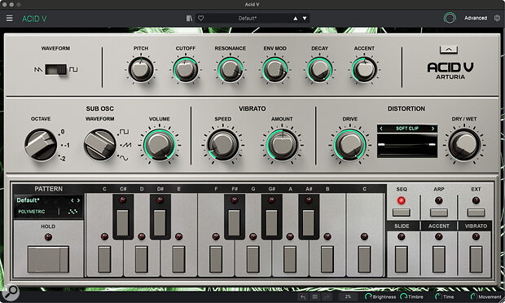Screen dimensions: 505x303
Task: Click the C# black key button
Action: click(x=123, y=223)
